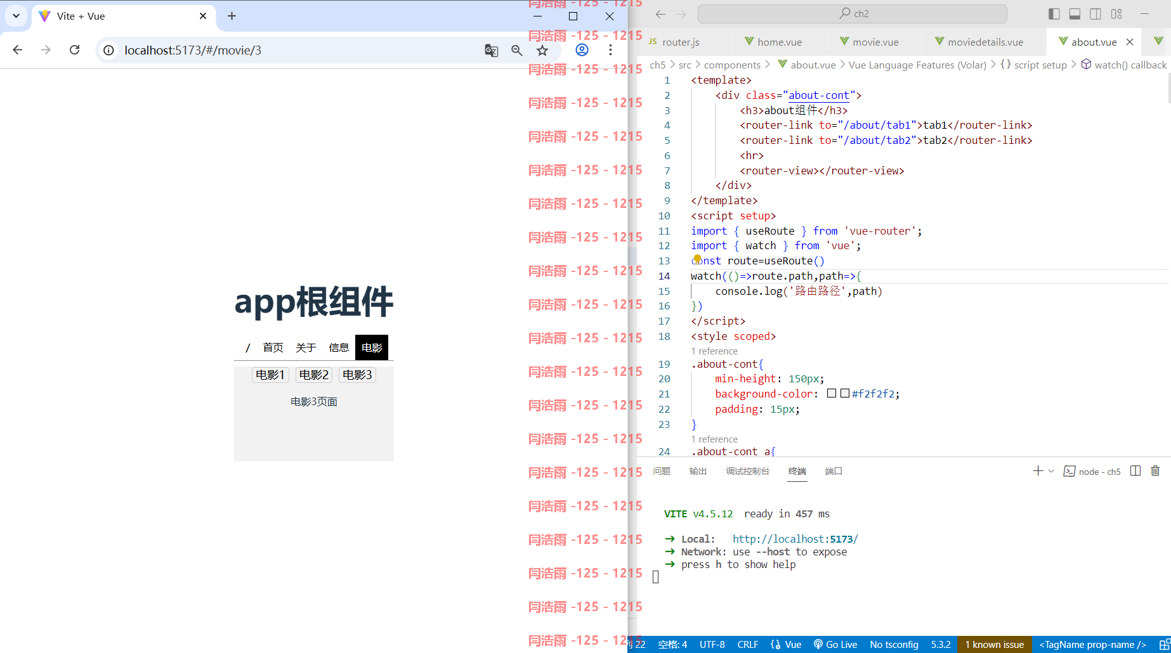Switch to the movie.vue editor tab

[875, 42]
